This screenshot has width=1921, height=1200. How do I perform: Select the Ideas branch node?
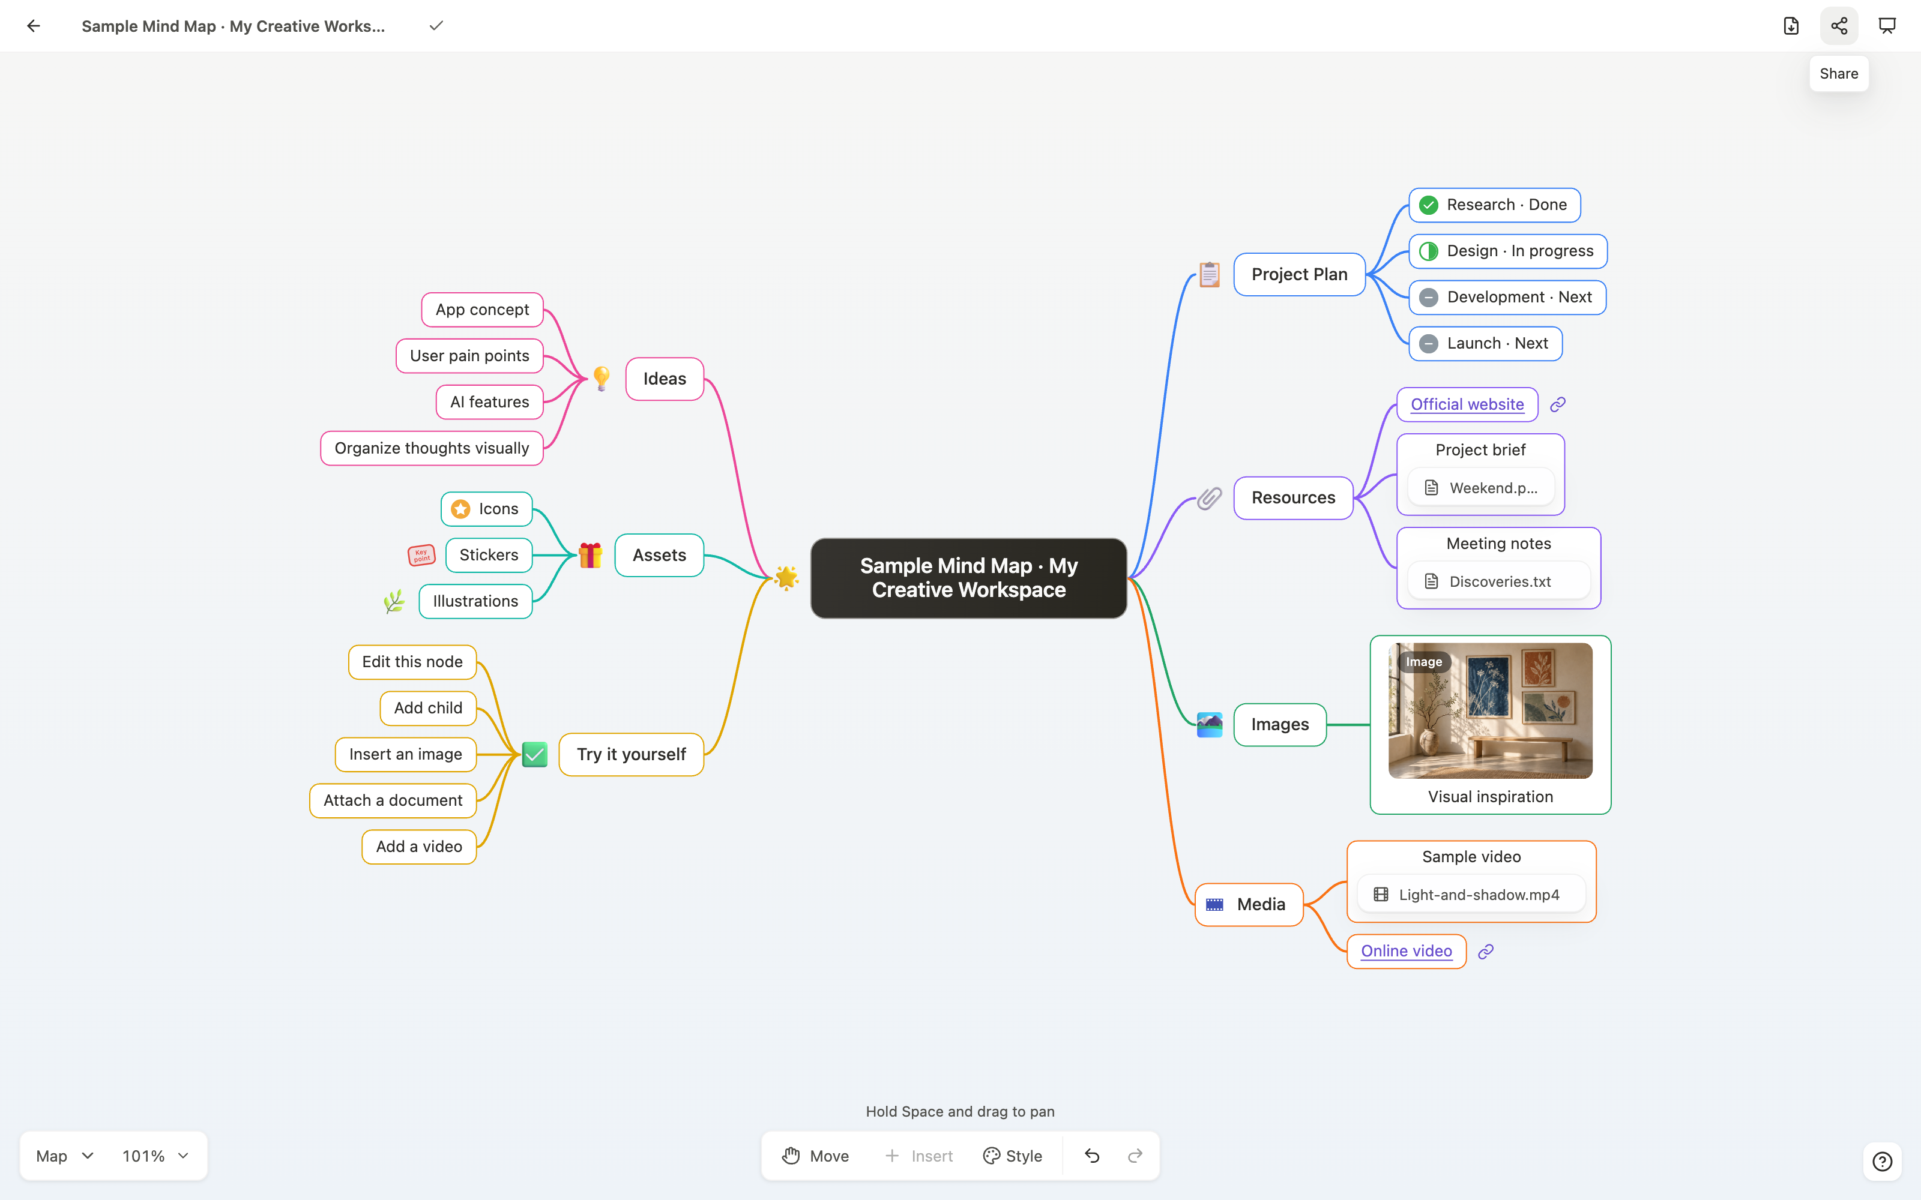665,379
